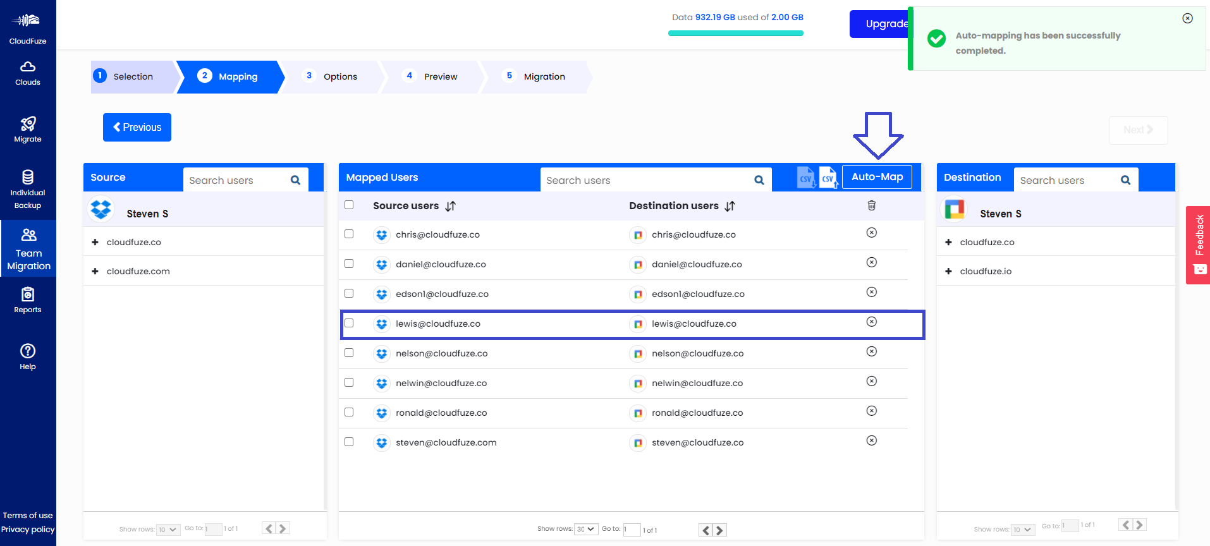
Task: Sort by Destination users column
Action: tap(730, 206)
